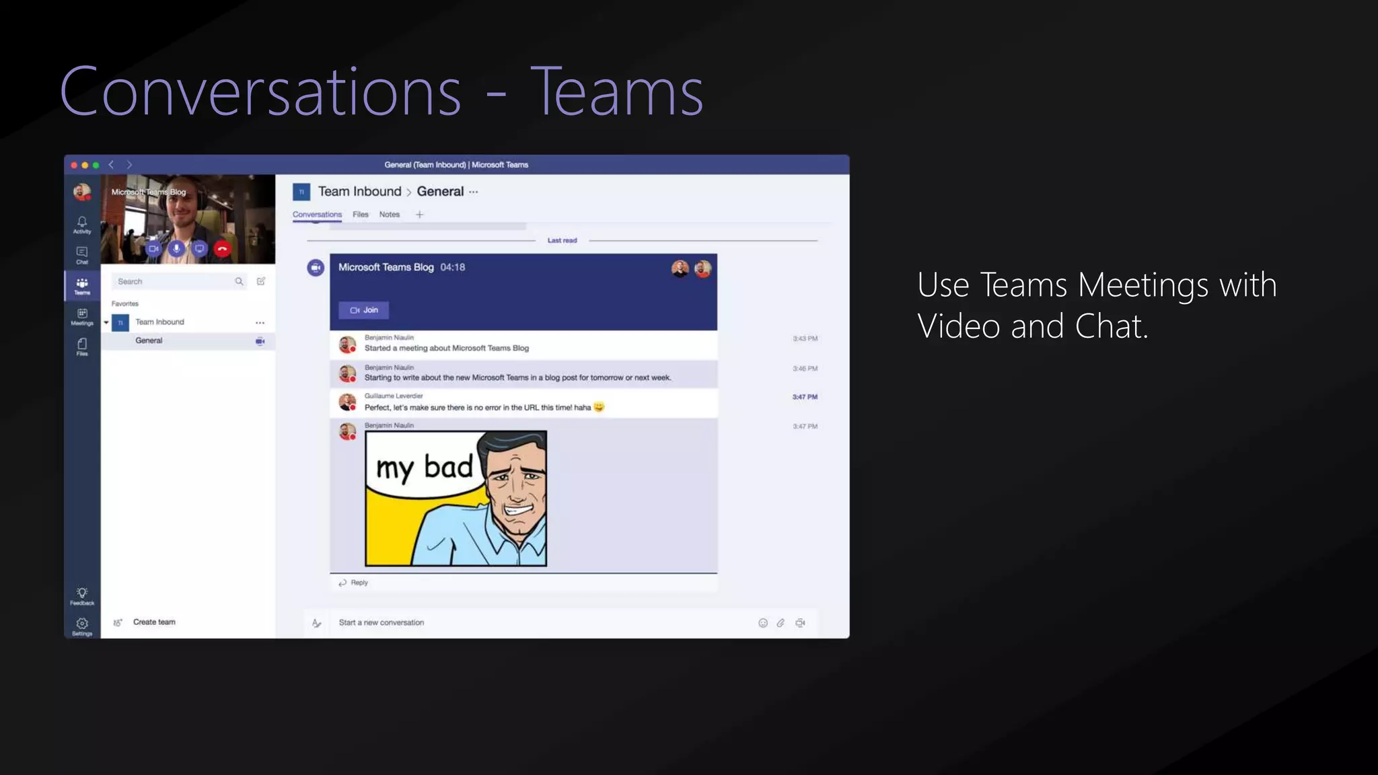Click first participant avatar in meeting header
Viewport: 1378px width, 775px height.
pyautogui.click(x=680, y=268)
